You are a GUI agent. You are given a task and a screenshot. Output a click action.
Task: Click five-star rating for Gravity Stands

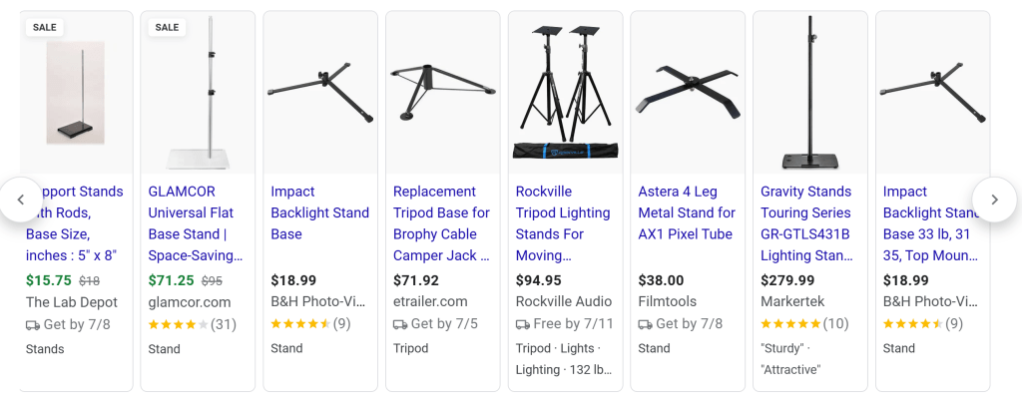pos(792,324)
